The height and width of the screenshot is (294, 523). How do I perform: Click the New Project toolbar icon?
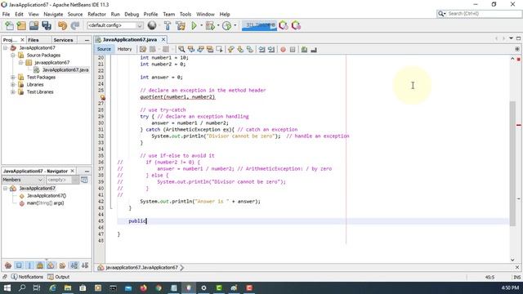21,25
